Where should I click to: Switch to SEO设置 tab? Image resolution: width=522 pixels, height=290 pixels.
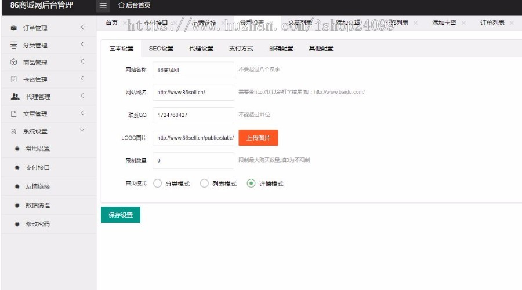[161, 48]
